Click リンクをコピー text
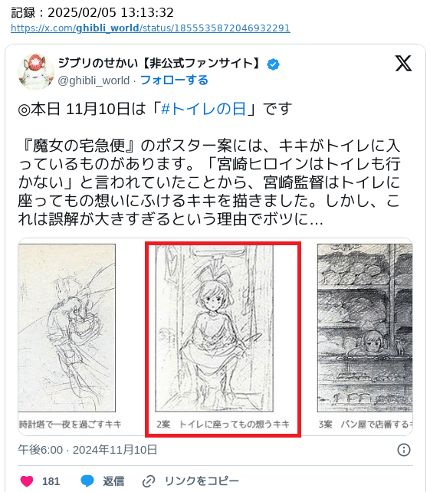This screenshot has height=492, width=430. click(x=202, y=481)
